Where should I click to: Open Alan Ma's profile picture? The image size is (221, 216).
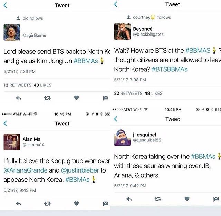[12, 142]
